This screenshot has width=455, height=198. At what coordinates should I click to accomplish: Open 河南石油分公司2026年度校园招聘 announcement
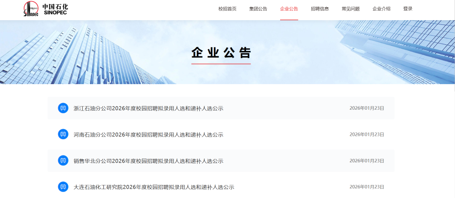coord(148,135)
